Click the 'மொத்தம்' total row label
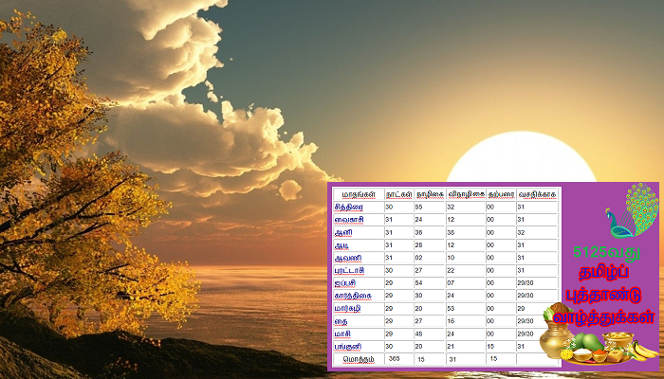Viewport: 664px width, 379px height. (x=359, y=359)
